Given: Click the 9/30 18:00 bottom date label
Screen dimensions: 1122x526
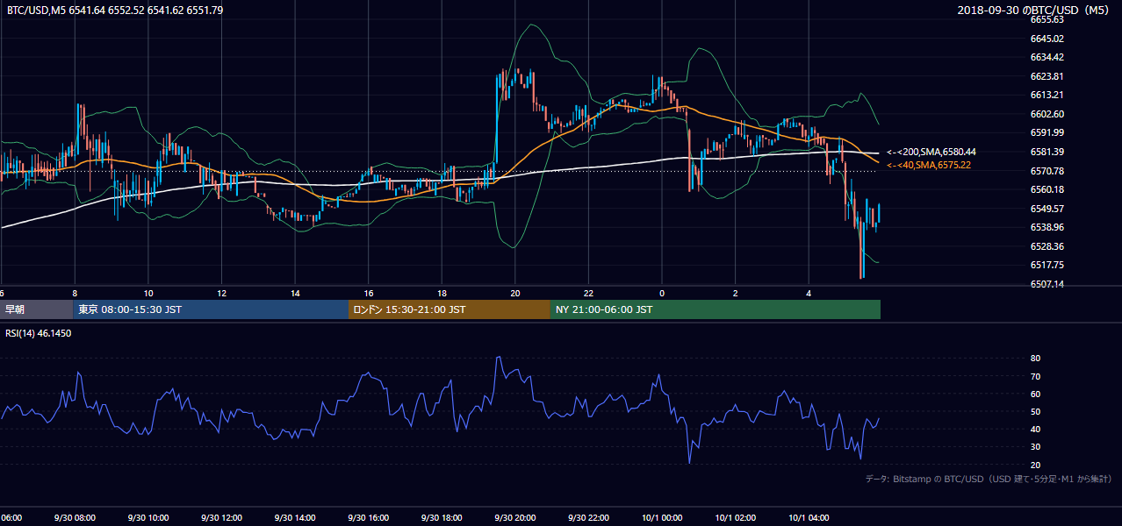Looking at the screenshot, I should pos(442,518).
